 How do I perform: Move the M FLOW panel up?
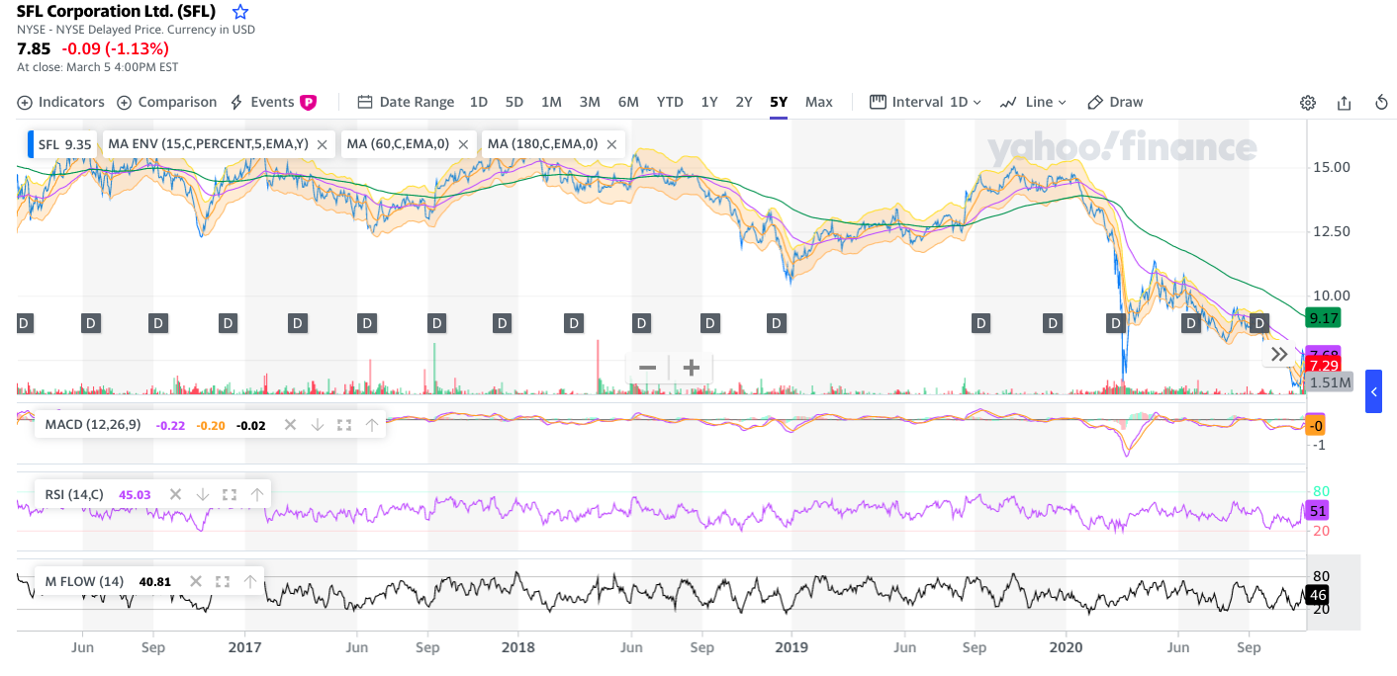coord(249,581)
